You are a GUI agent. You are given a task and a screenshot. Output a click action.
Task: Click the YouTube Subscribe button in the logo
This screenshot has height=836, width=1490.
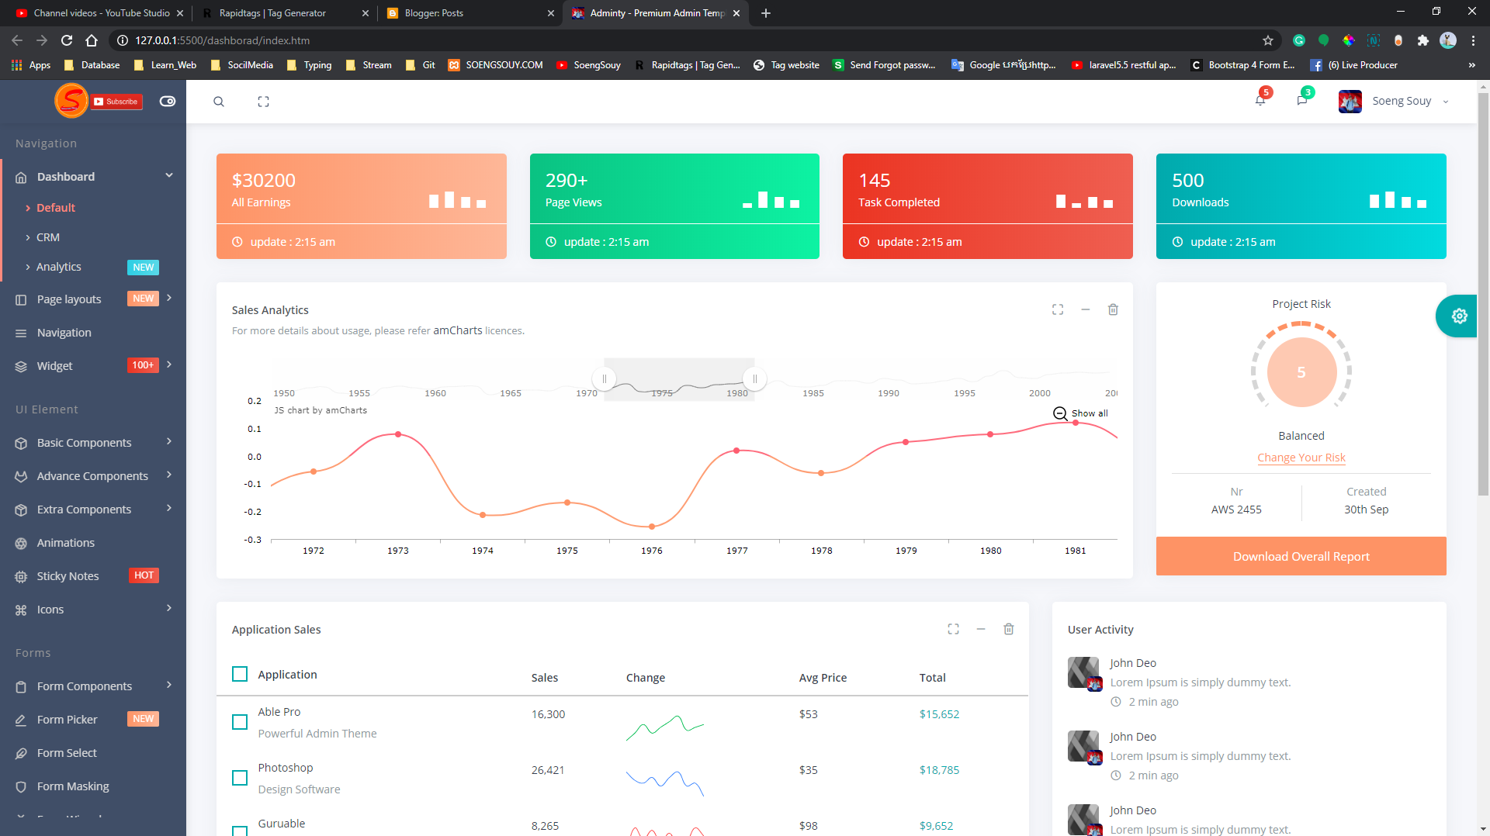116,102
